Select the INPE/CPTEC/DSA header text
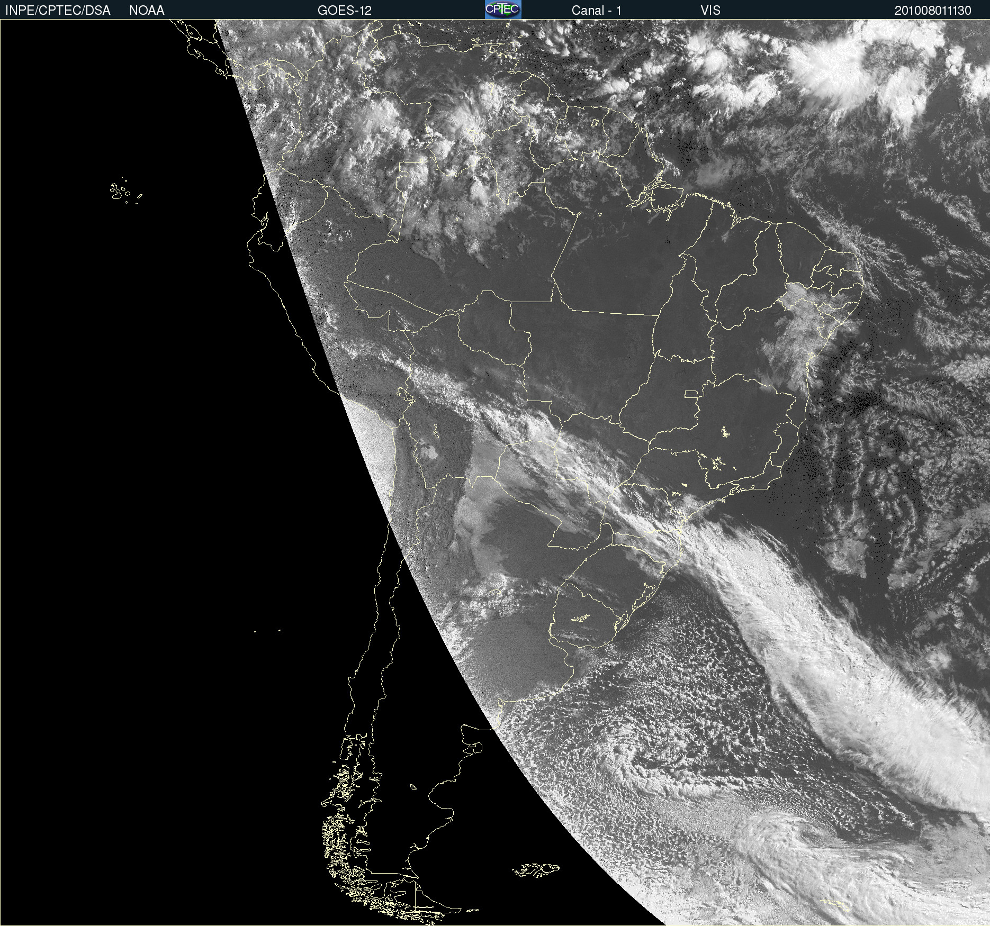Screen dimensions: 990x926 (58, 11)
